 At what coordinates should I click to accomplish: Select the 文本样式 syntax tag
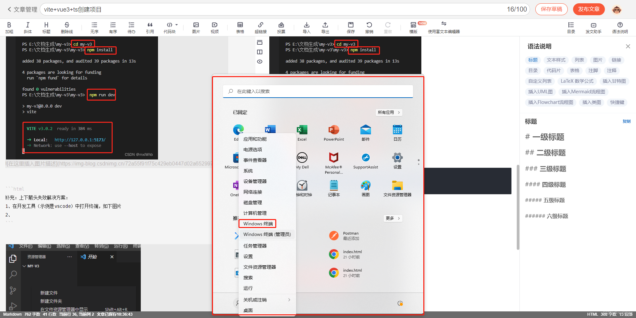[556, 60]
